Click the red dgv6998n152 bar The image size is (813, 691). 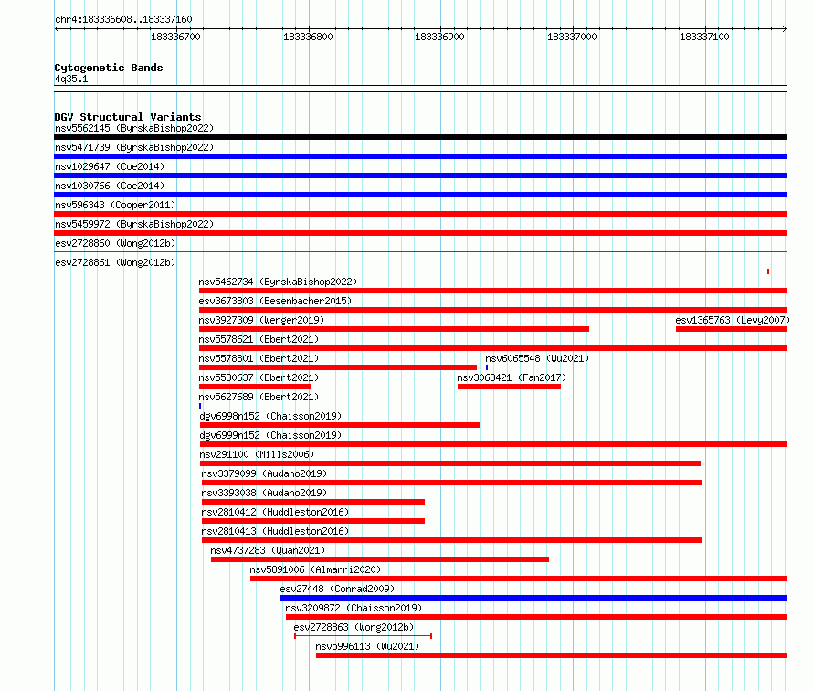click(340, 425)
